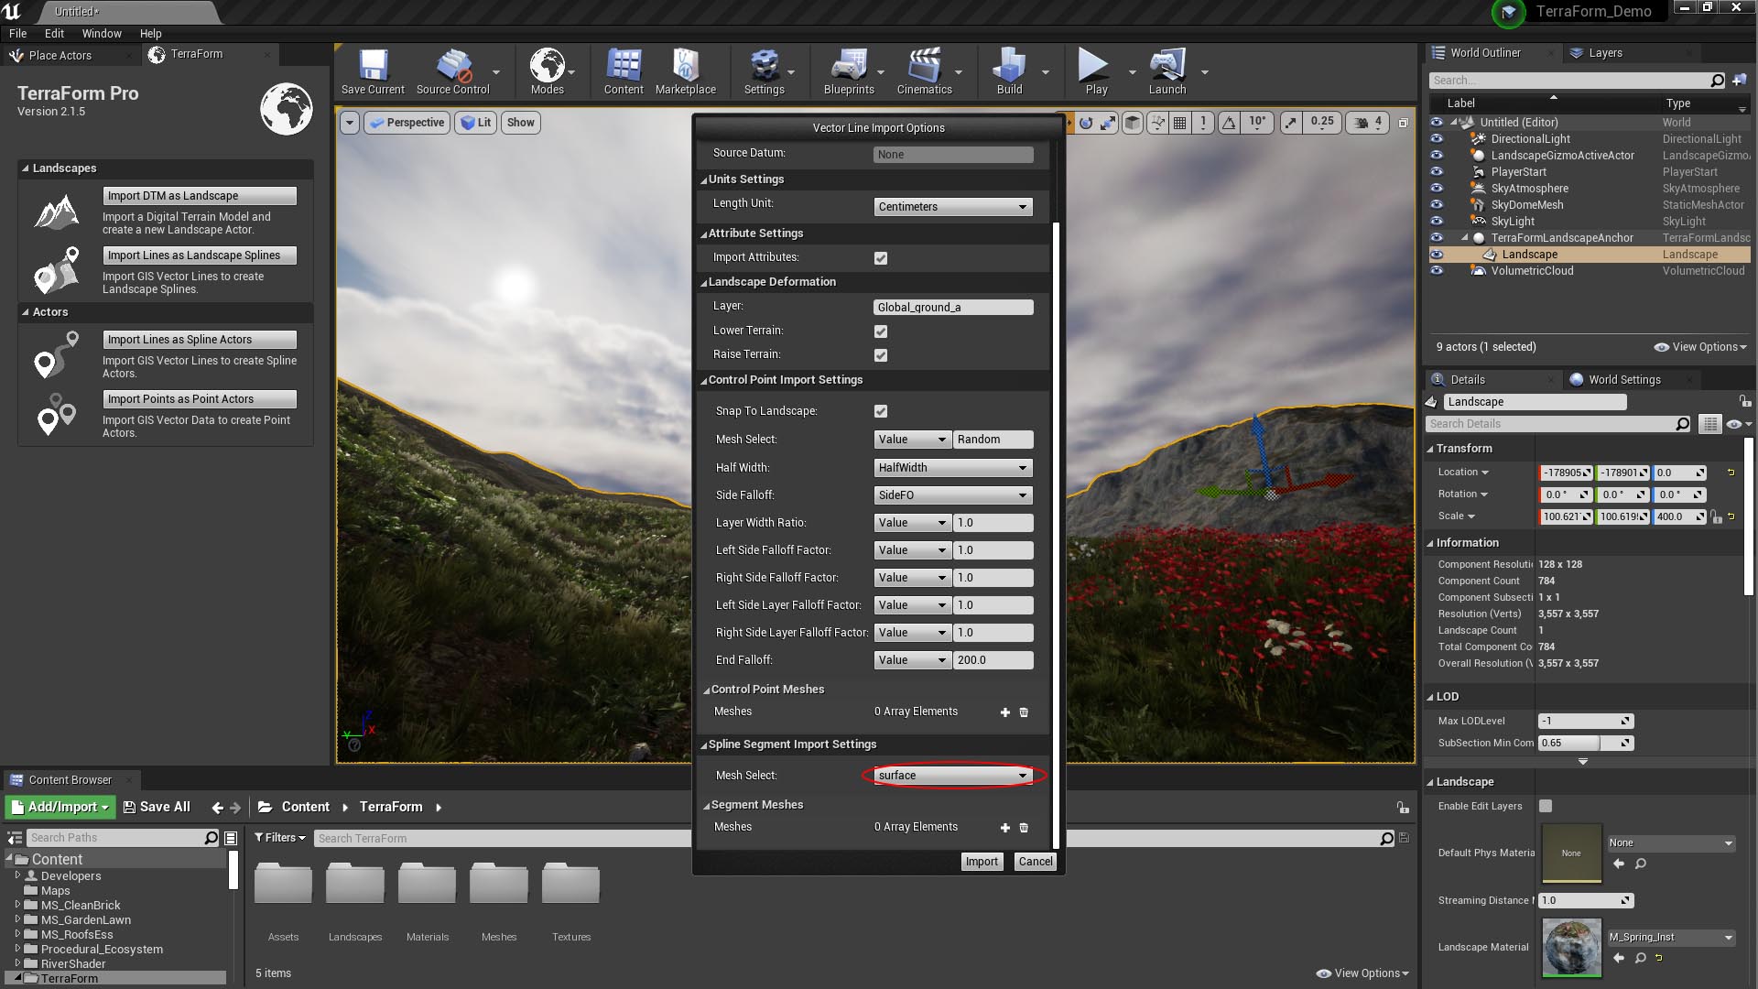Hide the Landscape actor with eye icon
The image size is (1758, 989).
point(1436,255)
